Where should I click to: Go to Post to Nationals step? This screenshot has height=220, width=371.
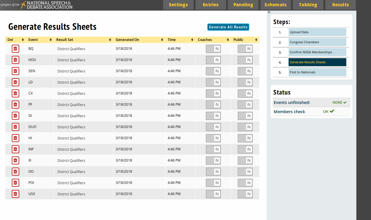tap(317, 72)
